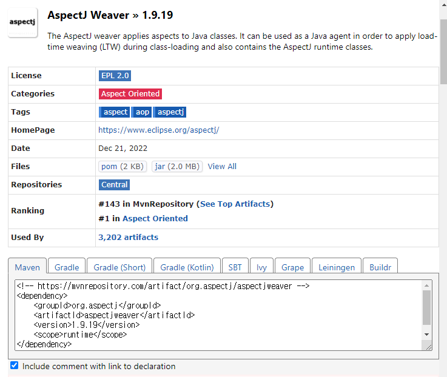Viewport: 447px width, 377px height.
Task: Click the date text Dec 21, 2022
Action: coord(123,148)
